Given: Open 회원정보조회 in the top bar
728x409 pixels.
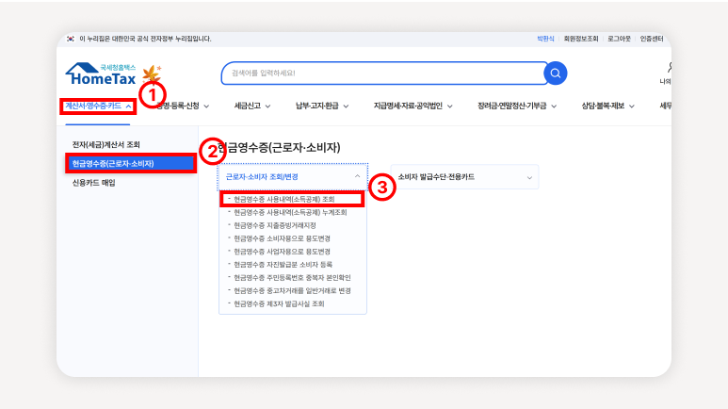Looking at the screenshot, I should tap(581, 39).
